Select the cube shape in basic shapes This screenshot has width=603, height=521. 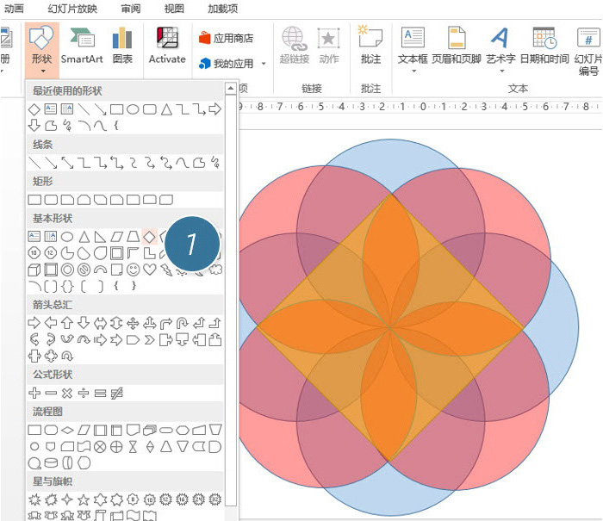pyautogui.click(x=34, y=270)
